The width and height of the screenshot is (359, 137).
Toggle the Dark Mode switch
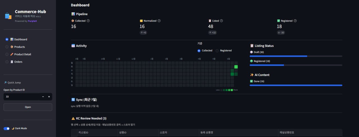click(6, 128)
